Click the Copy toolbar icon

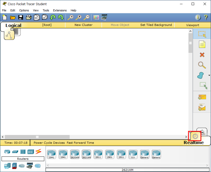click(37, 18)
